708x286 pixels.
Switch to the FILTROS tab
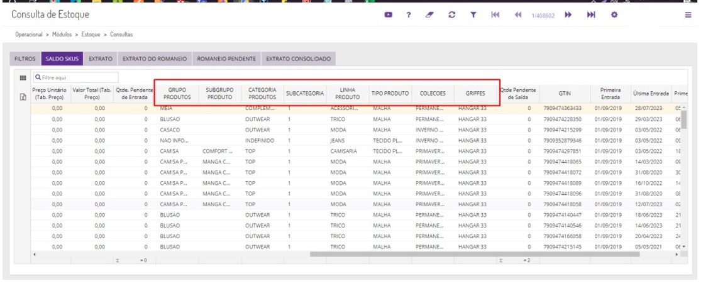[x=25, y=59]
